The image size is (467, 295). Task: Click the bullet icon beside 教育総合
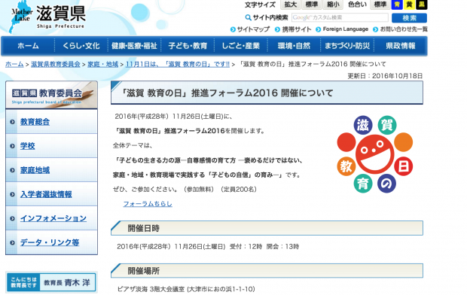pyautogui.click(x=12, y=122)
